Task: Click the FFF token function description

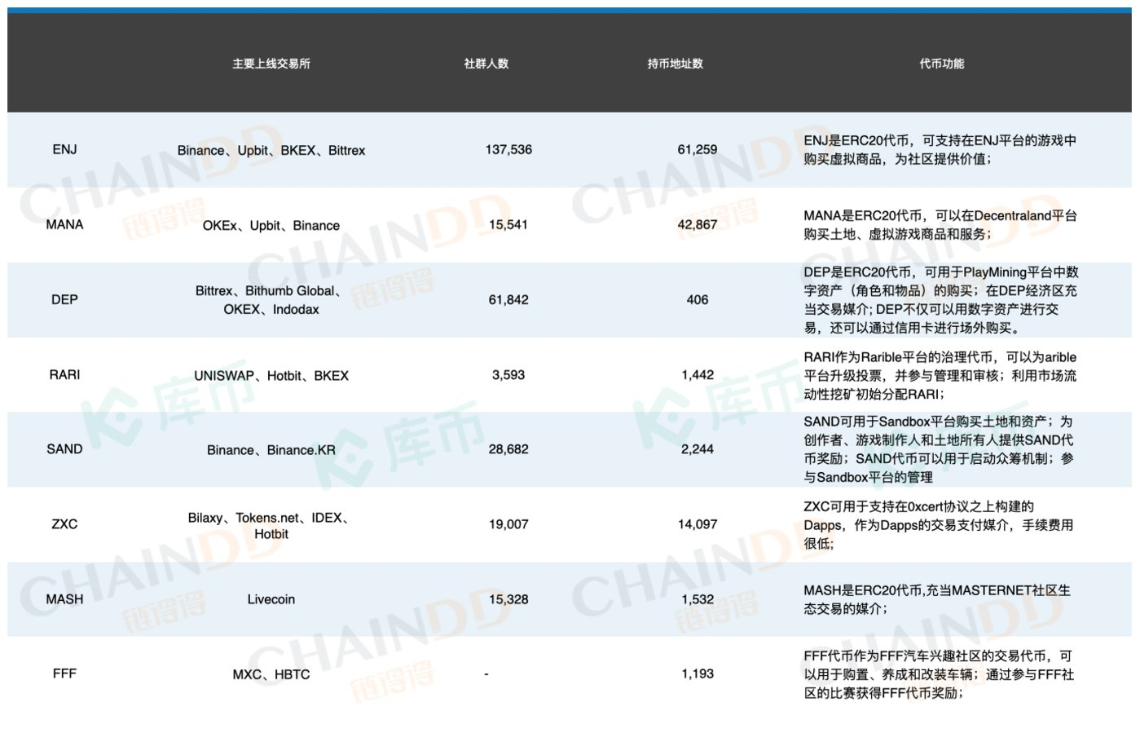Action: tap(939, 674)
